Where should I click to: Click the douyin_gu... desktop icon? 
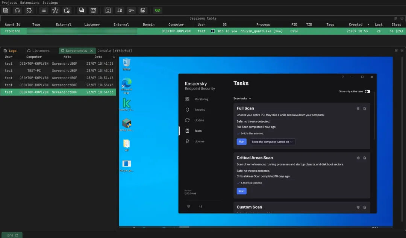[126, 166]
